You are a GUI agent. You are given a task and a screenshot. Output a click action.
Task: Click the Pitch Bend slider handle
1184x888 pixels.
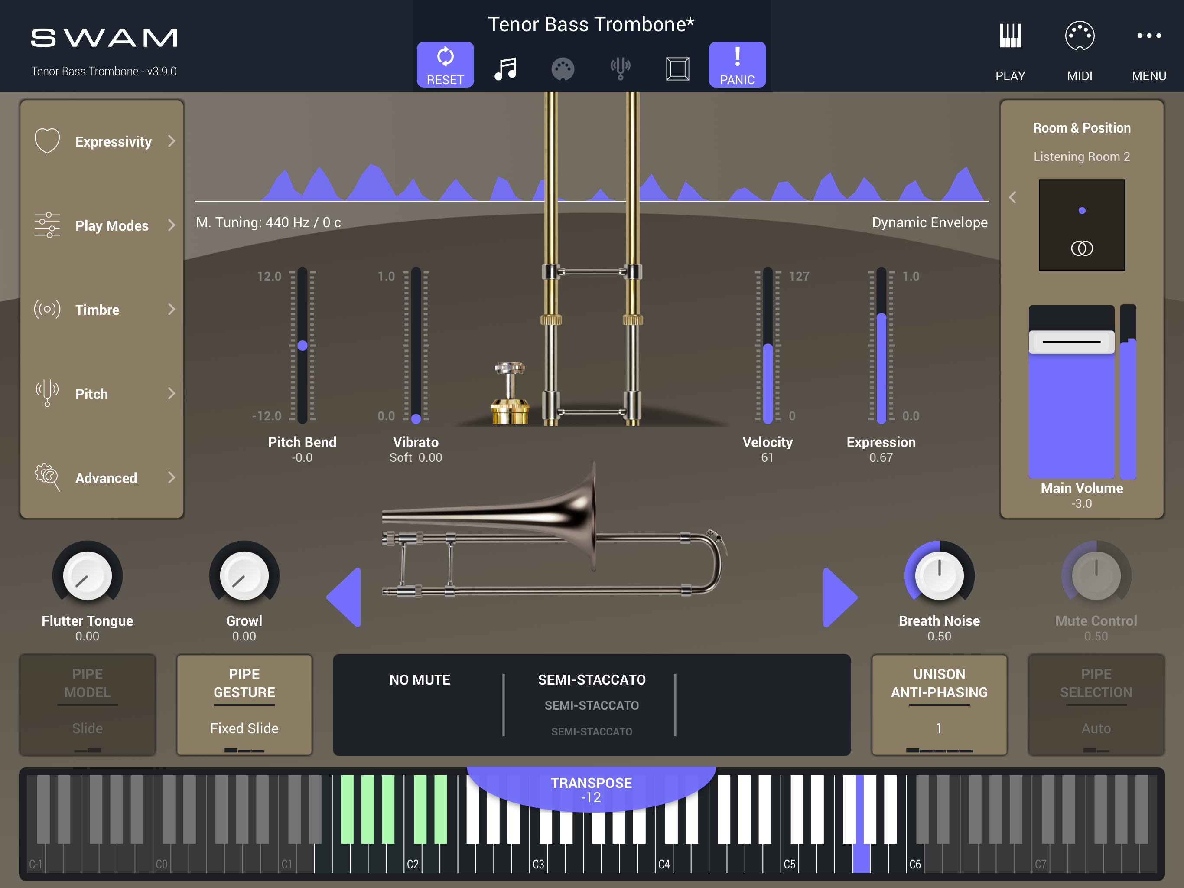tap(303, 346)
